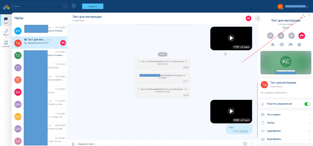Screen dimensions: 313x146
Task: Play the video message sent at 17:30
Action: pyautogui.click(x=231, y=38)
